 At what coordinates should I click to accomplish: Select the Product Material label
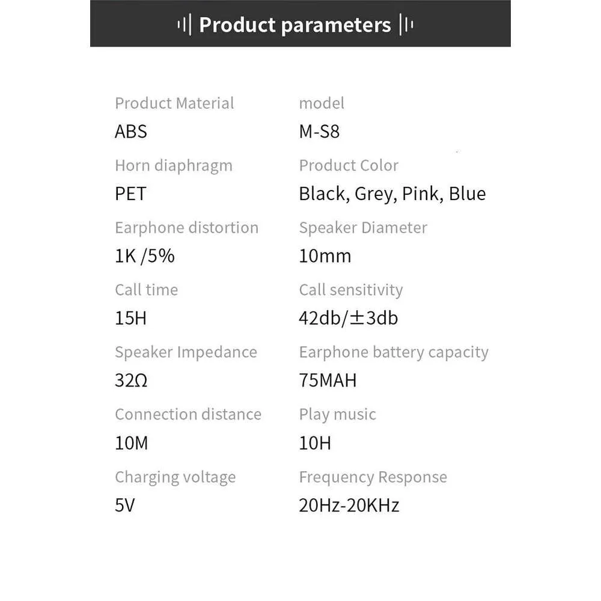point(174,103)
